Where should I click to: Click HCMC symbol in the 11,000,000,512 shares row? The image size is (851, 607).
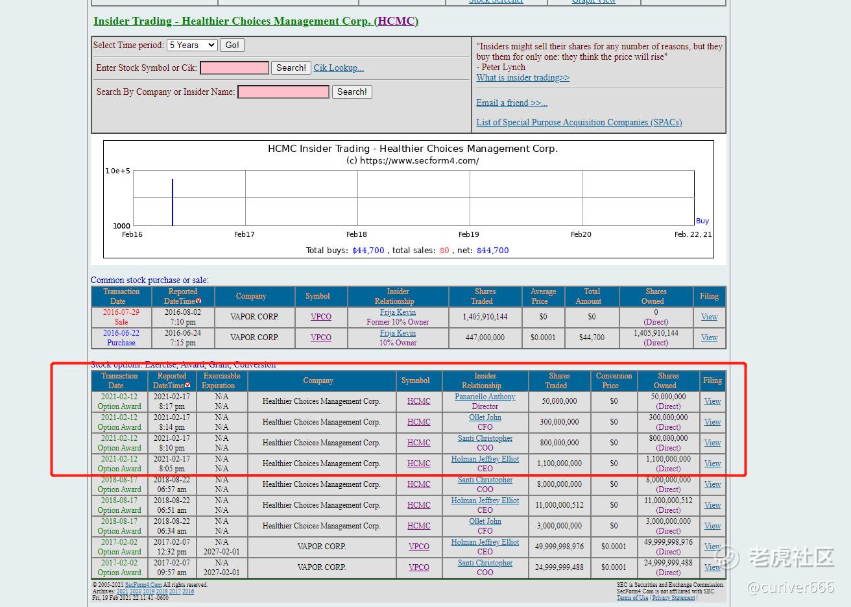click(x=419, y=505)
